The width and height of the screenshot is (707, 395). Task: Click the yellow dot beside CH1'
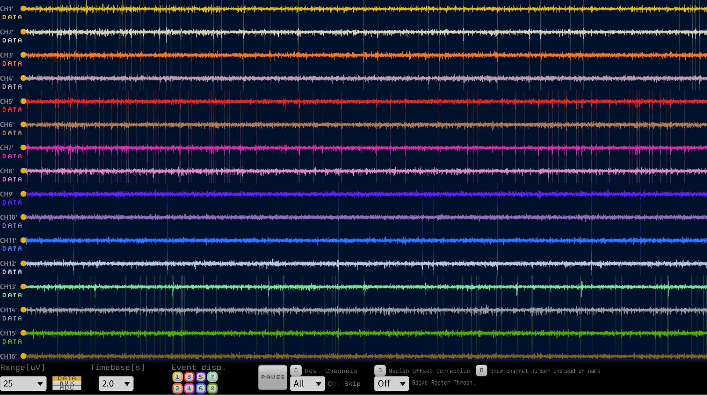click(23, 8)
